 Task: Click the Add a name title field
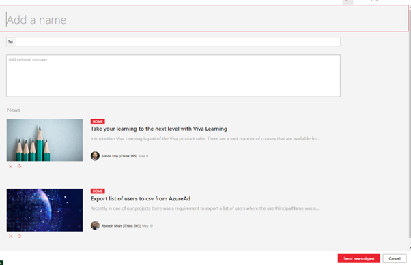(x=204, y=18)
